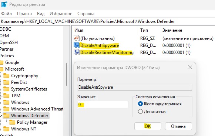Select the DisableAntiSpyware DWORD icon

[77, 45]
